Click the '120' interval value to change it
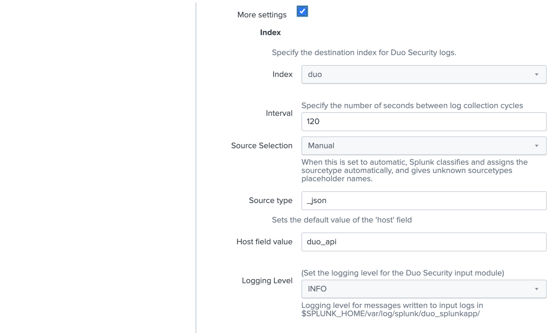Viewport: 555px width, 333px height. coord(313,122)
